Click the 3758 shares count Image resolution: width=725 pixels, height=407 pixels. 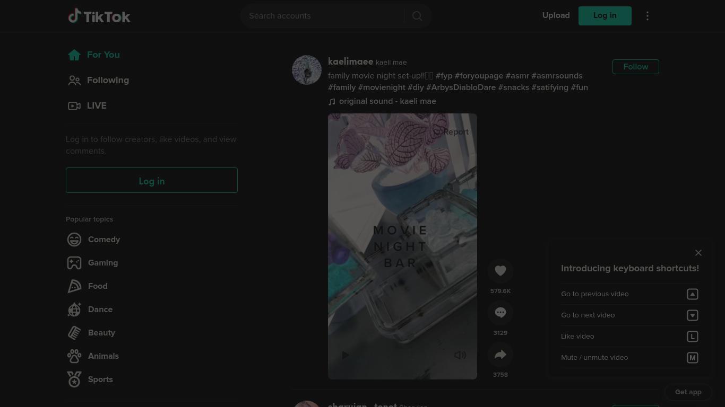tap(500, 375)
